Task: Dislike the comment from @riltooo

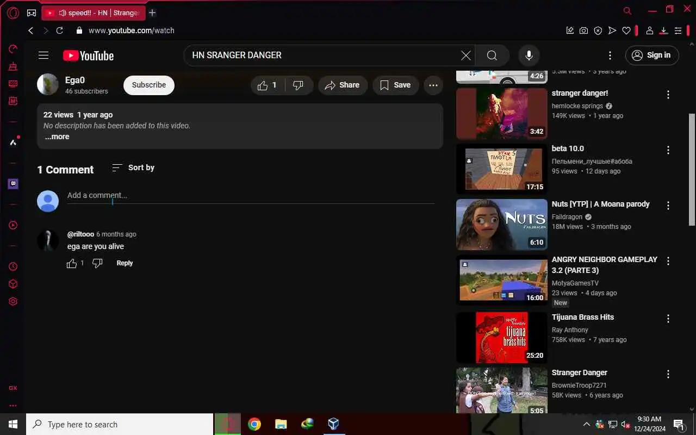Action: pyautogui.click(x=97, y=263)
